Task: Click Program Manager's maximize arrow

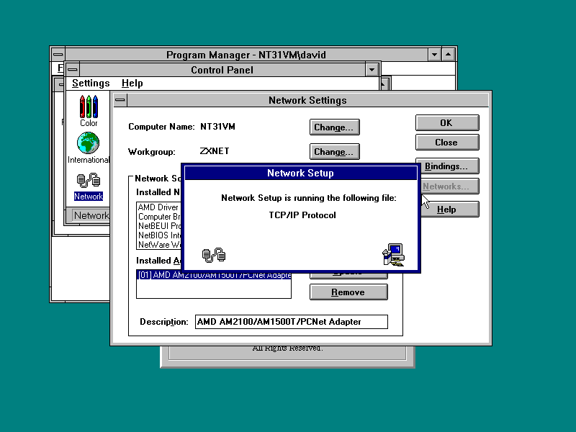Action: (x=449, y=55)
